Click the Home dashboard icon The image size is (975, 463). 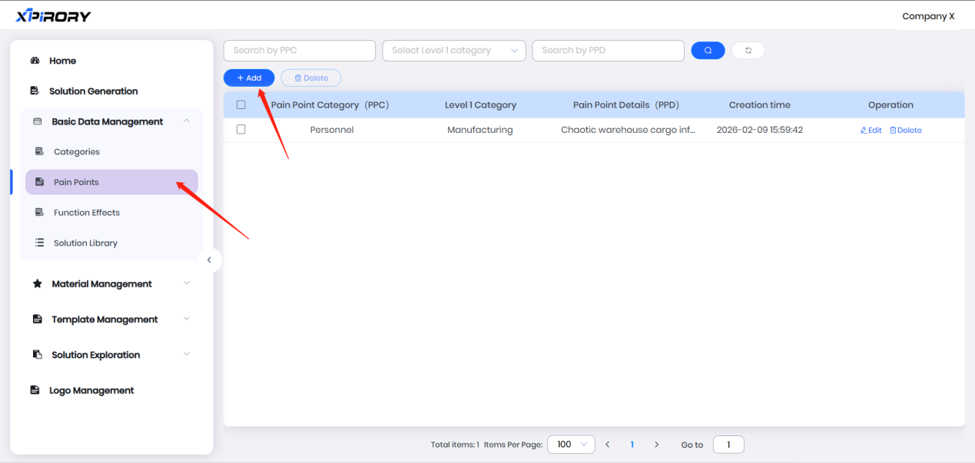click(x=35, y=61)
